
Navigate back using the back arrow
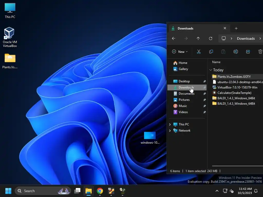point(174,38)
